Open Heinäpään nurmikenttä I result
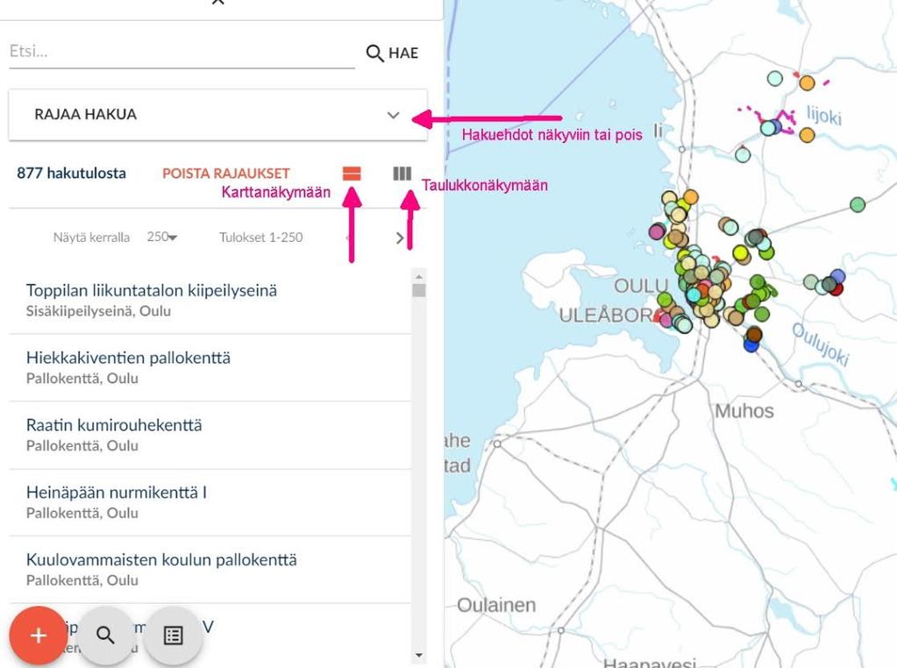The image size is (897, 668). click(x=210, y=502)
